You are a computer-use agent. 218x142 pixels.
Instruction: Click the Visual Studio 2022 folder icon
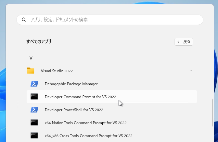[x=31, y=71]
